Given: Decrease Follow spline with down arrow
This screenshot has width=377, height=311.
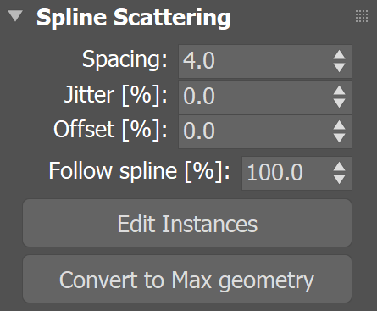Looking at the screenshot, I should [339, 179].
